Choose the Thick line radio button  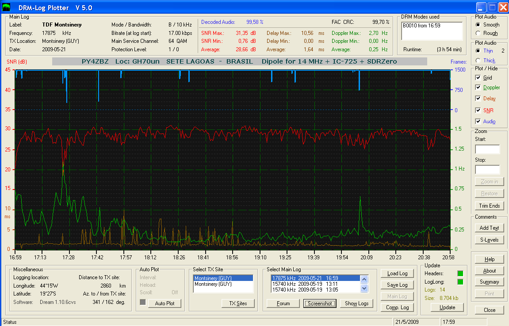pos(478,60)
